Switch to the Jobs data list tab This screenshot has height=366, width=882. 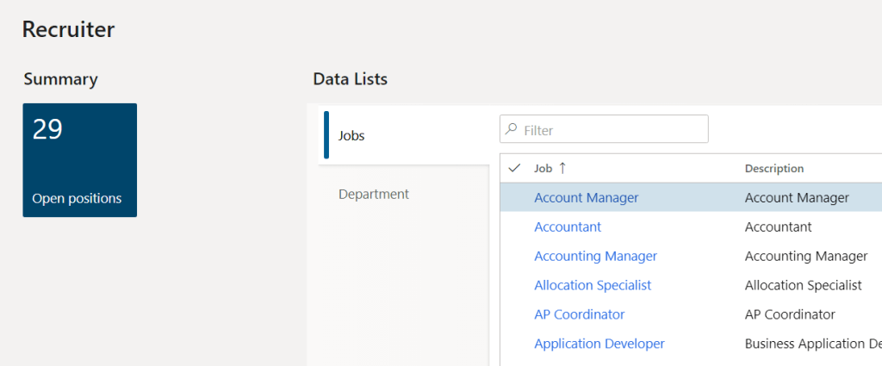click(351, 135)
